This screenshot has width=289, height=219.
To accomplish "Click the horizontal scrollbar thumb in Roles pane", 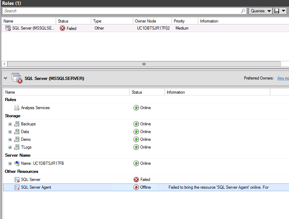I will [x=144, y=64].
